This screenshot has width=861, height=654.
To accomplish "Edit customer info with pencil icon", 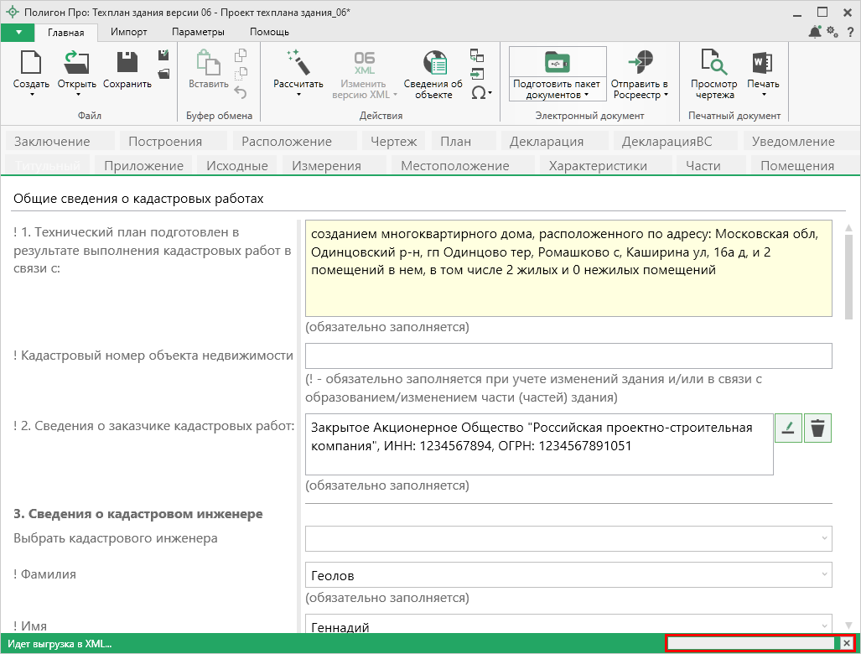I will tap(788, 428).
